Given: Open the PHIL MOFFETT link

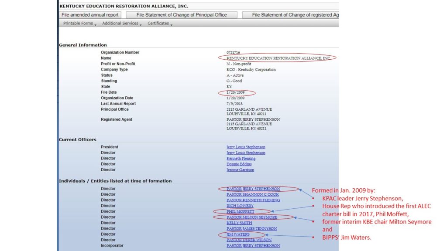Looking at the screenshot, I should 241,211.
